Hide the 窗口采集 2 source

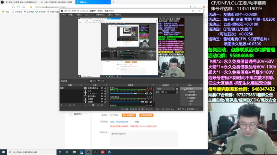point(102,96)
